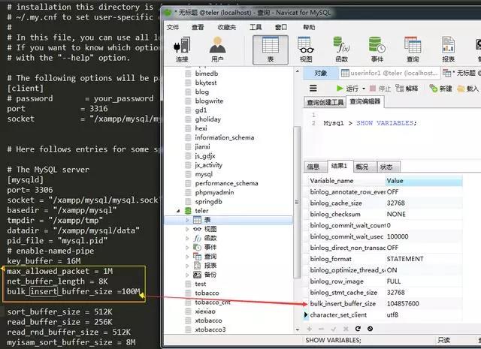
Task: Expand the 视图 node under teler
Action: [x=187, y=229]
